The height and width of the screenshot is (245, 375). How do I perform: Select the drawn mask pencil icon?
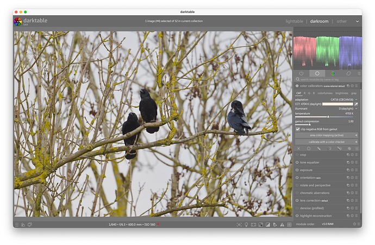tap(319, 149)
